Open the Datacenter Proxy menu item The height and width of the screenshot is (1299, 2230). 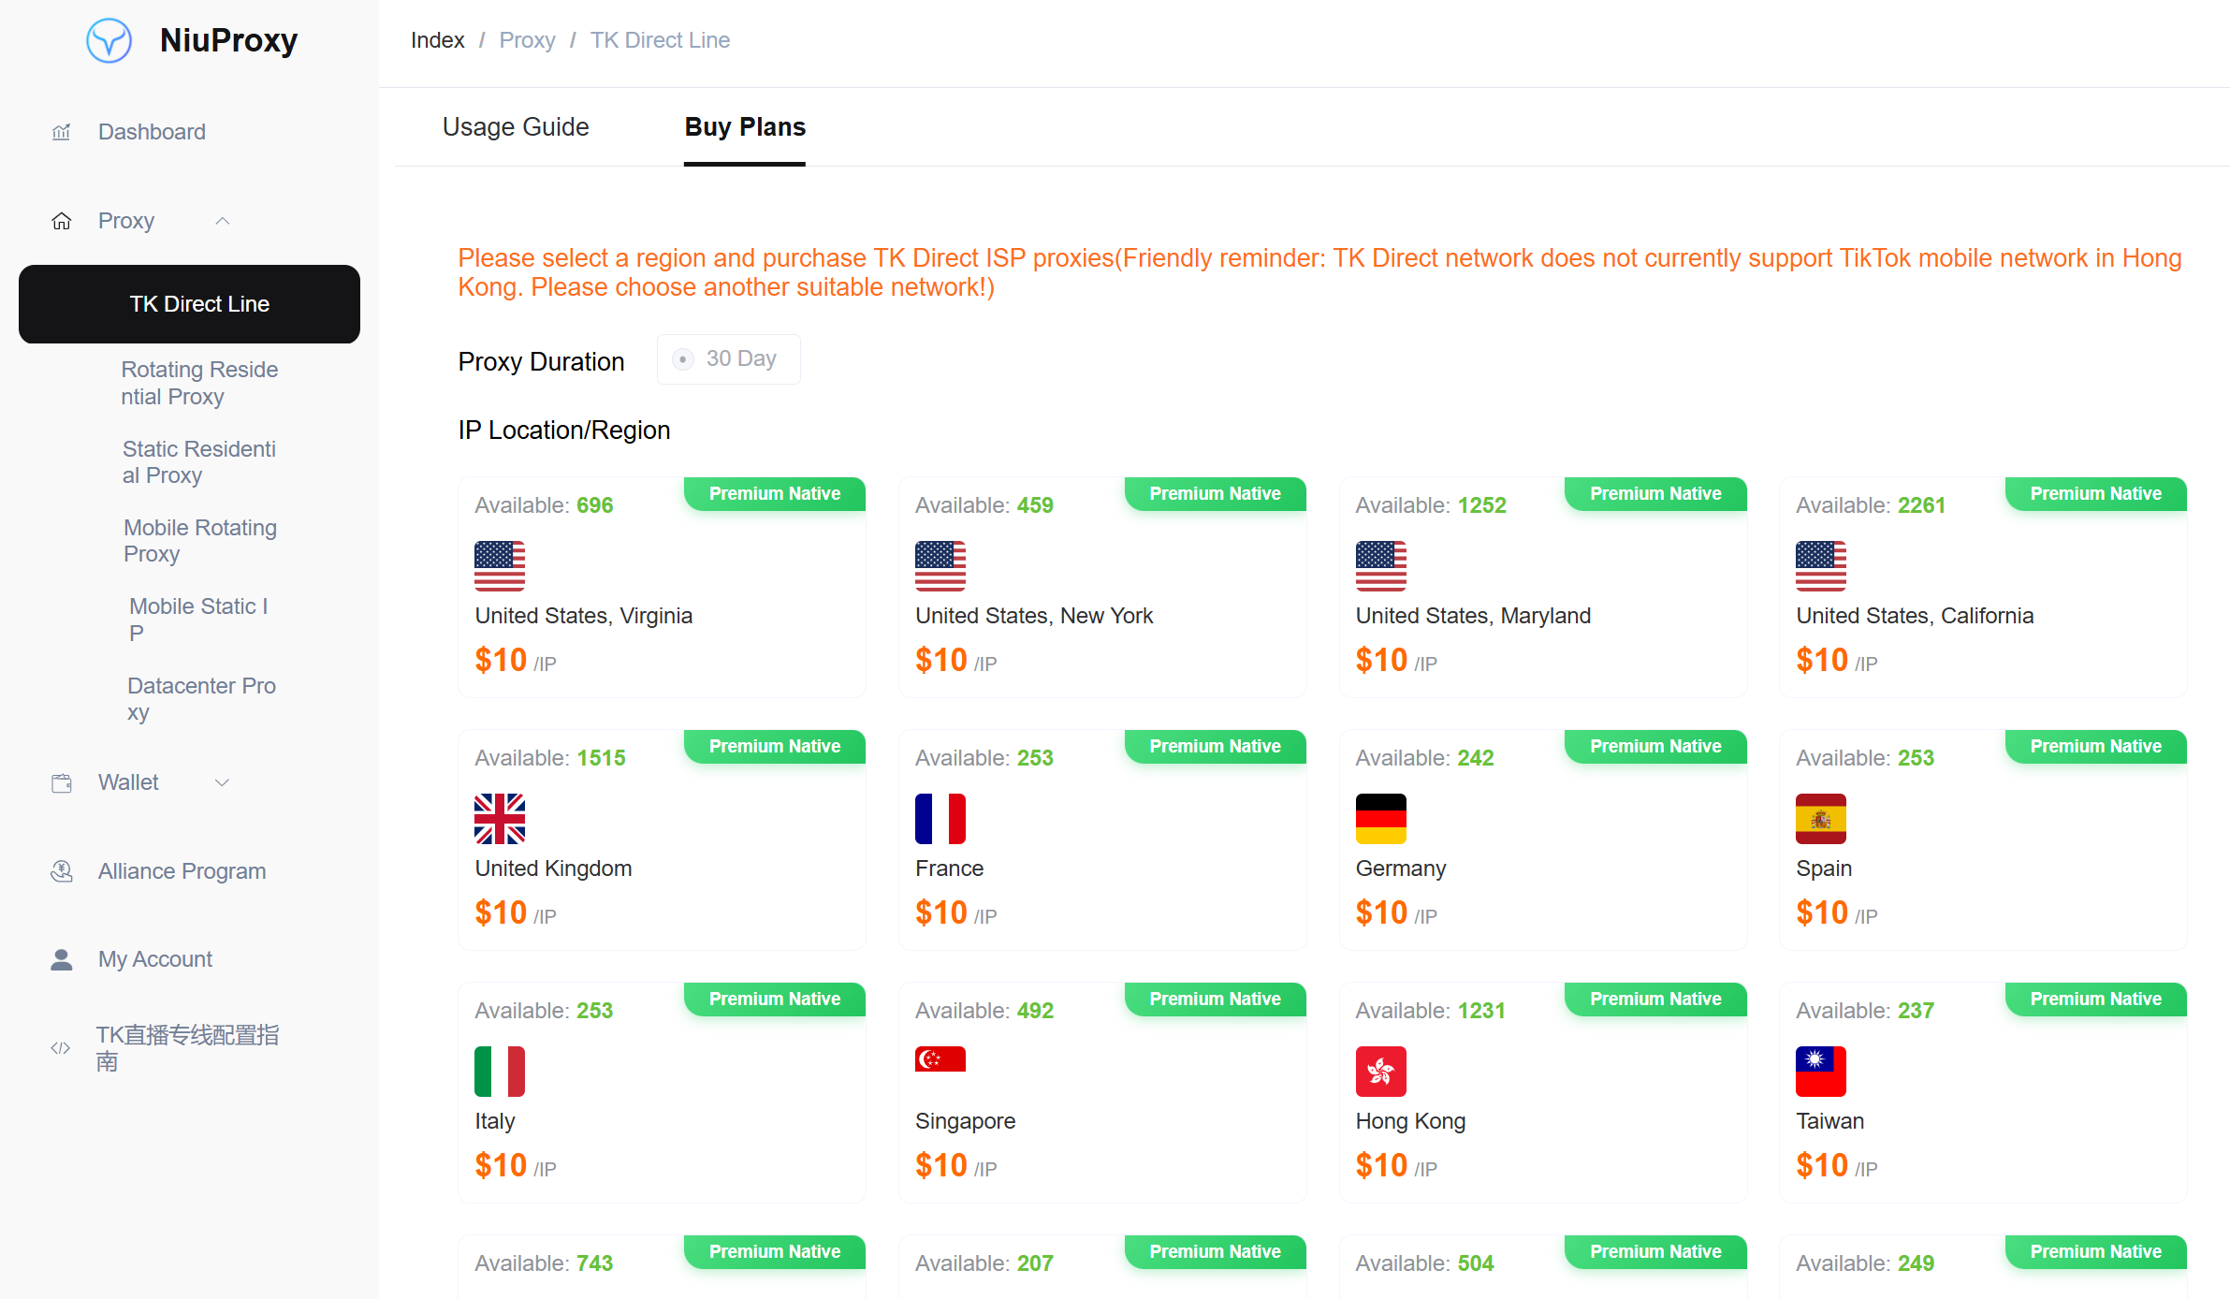[201, 699]
